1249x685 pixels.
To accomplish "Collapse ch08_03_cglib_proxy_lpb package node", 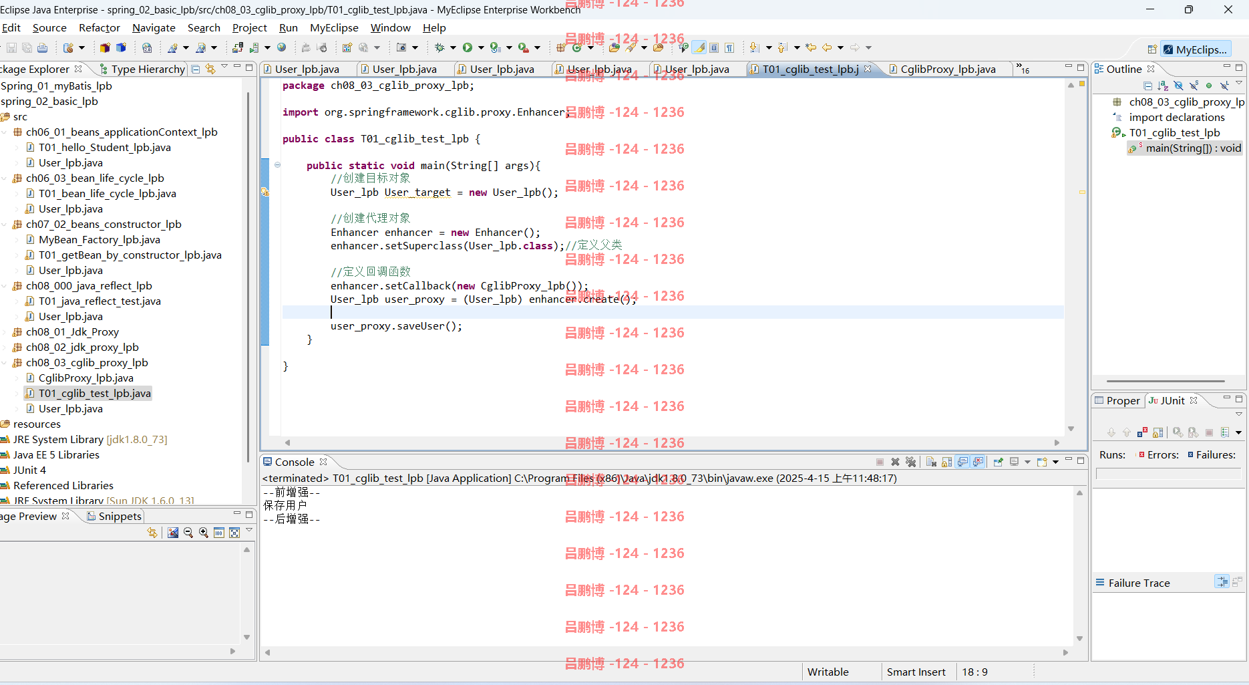I will (5, 363).
